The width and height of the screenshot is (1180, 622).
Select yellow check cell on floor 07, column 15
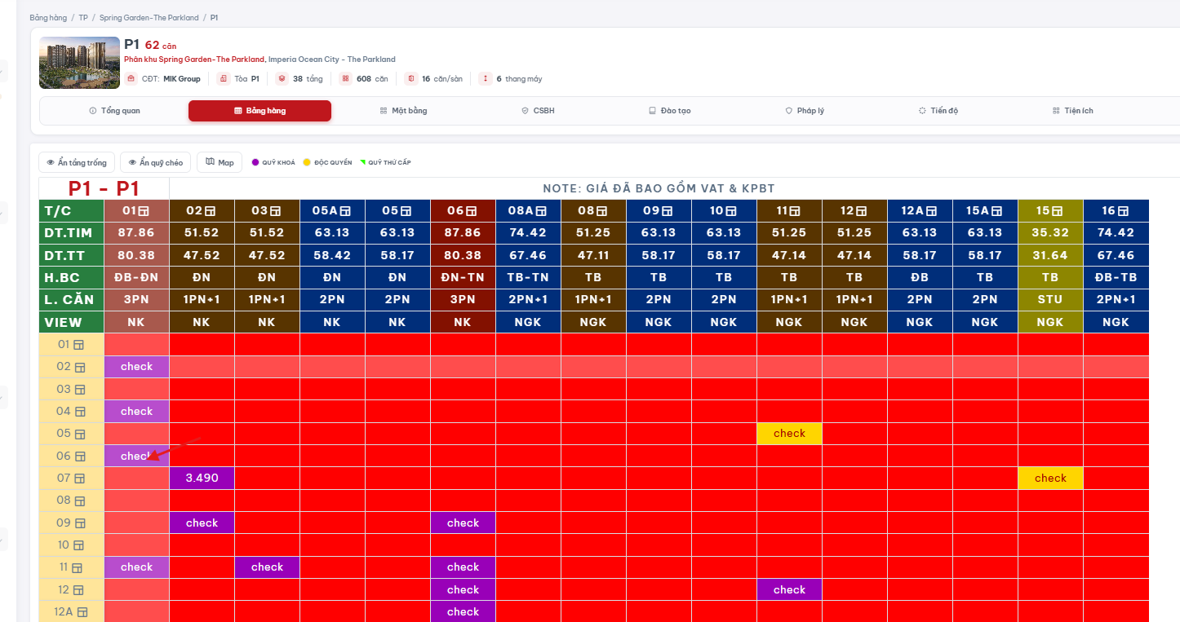[1050, 479]
